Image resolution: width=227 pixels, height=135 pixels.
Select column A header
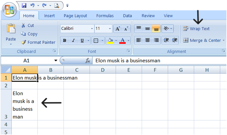(25, 70)
